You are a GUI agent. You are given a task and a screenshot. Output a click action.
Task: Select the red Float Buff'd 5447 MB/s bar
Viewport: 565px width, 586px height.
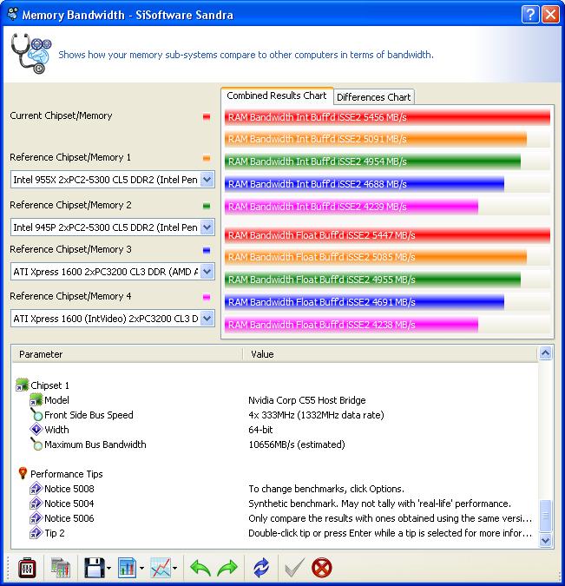pos(387,235)
